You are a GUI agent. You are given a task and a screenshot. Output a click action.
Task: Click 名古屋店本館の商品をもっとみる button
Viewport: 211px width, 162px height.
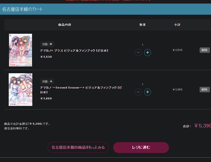click(x=78, y=147)
